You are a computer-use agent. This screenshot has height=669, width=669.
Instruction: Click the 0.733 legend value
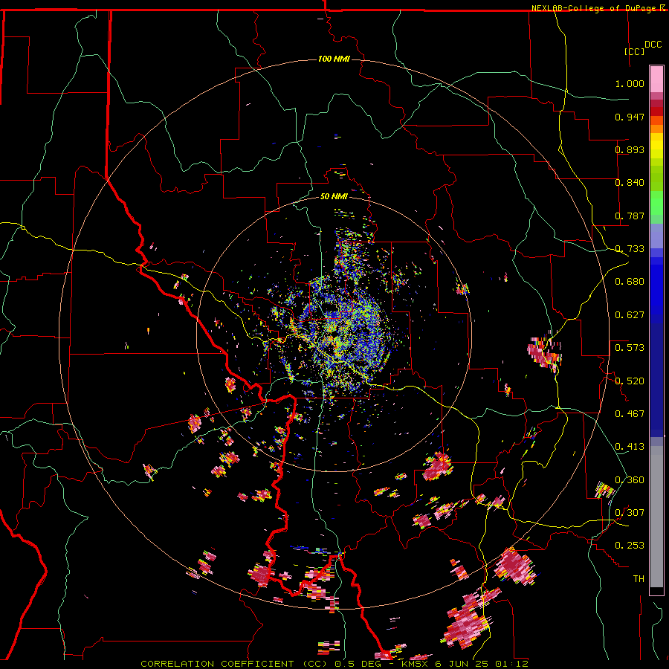coord(630,249)
